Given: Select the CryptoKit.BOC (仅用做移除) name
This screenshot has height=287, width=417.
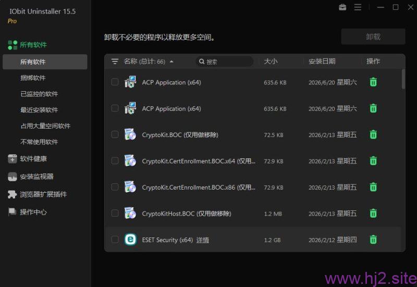Looking at the screenshot, I should [x=180, y=135].
